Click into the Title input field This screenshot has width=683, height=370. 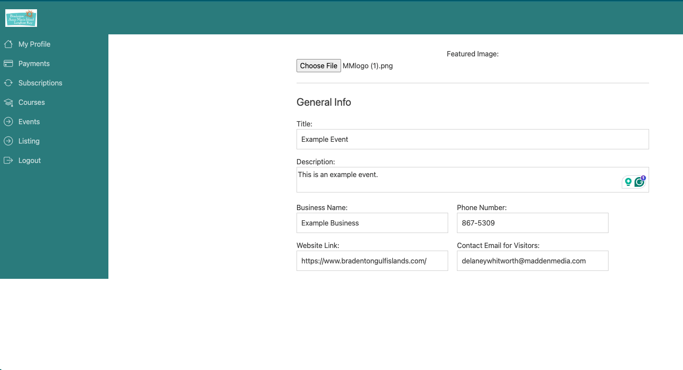click(472, 139)
